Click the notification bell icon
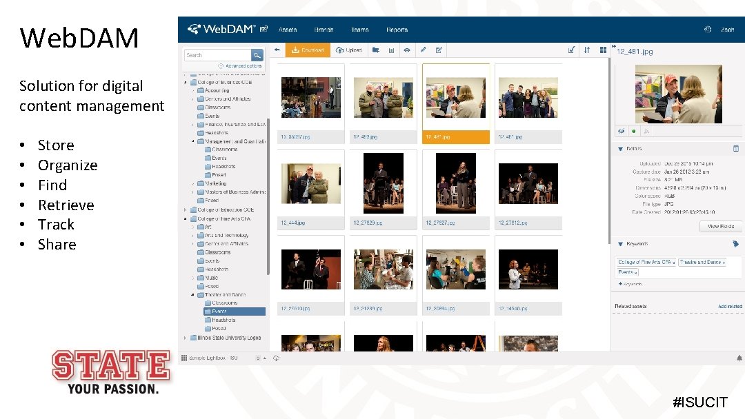745x419 pixels. coord(739,358)
